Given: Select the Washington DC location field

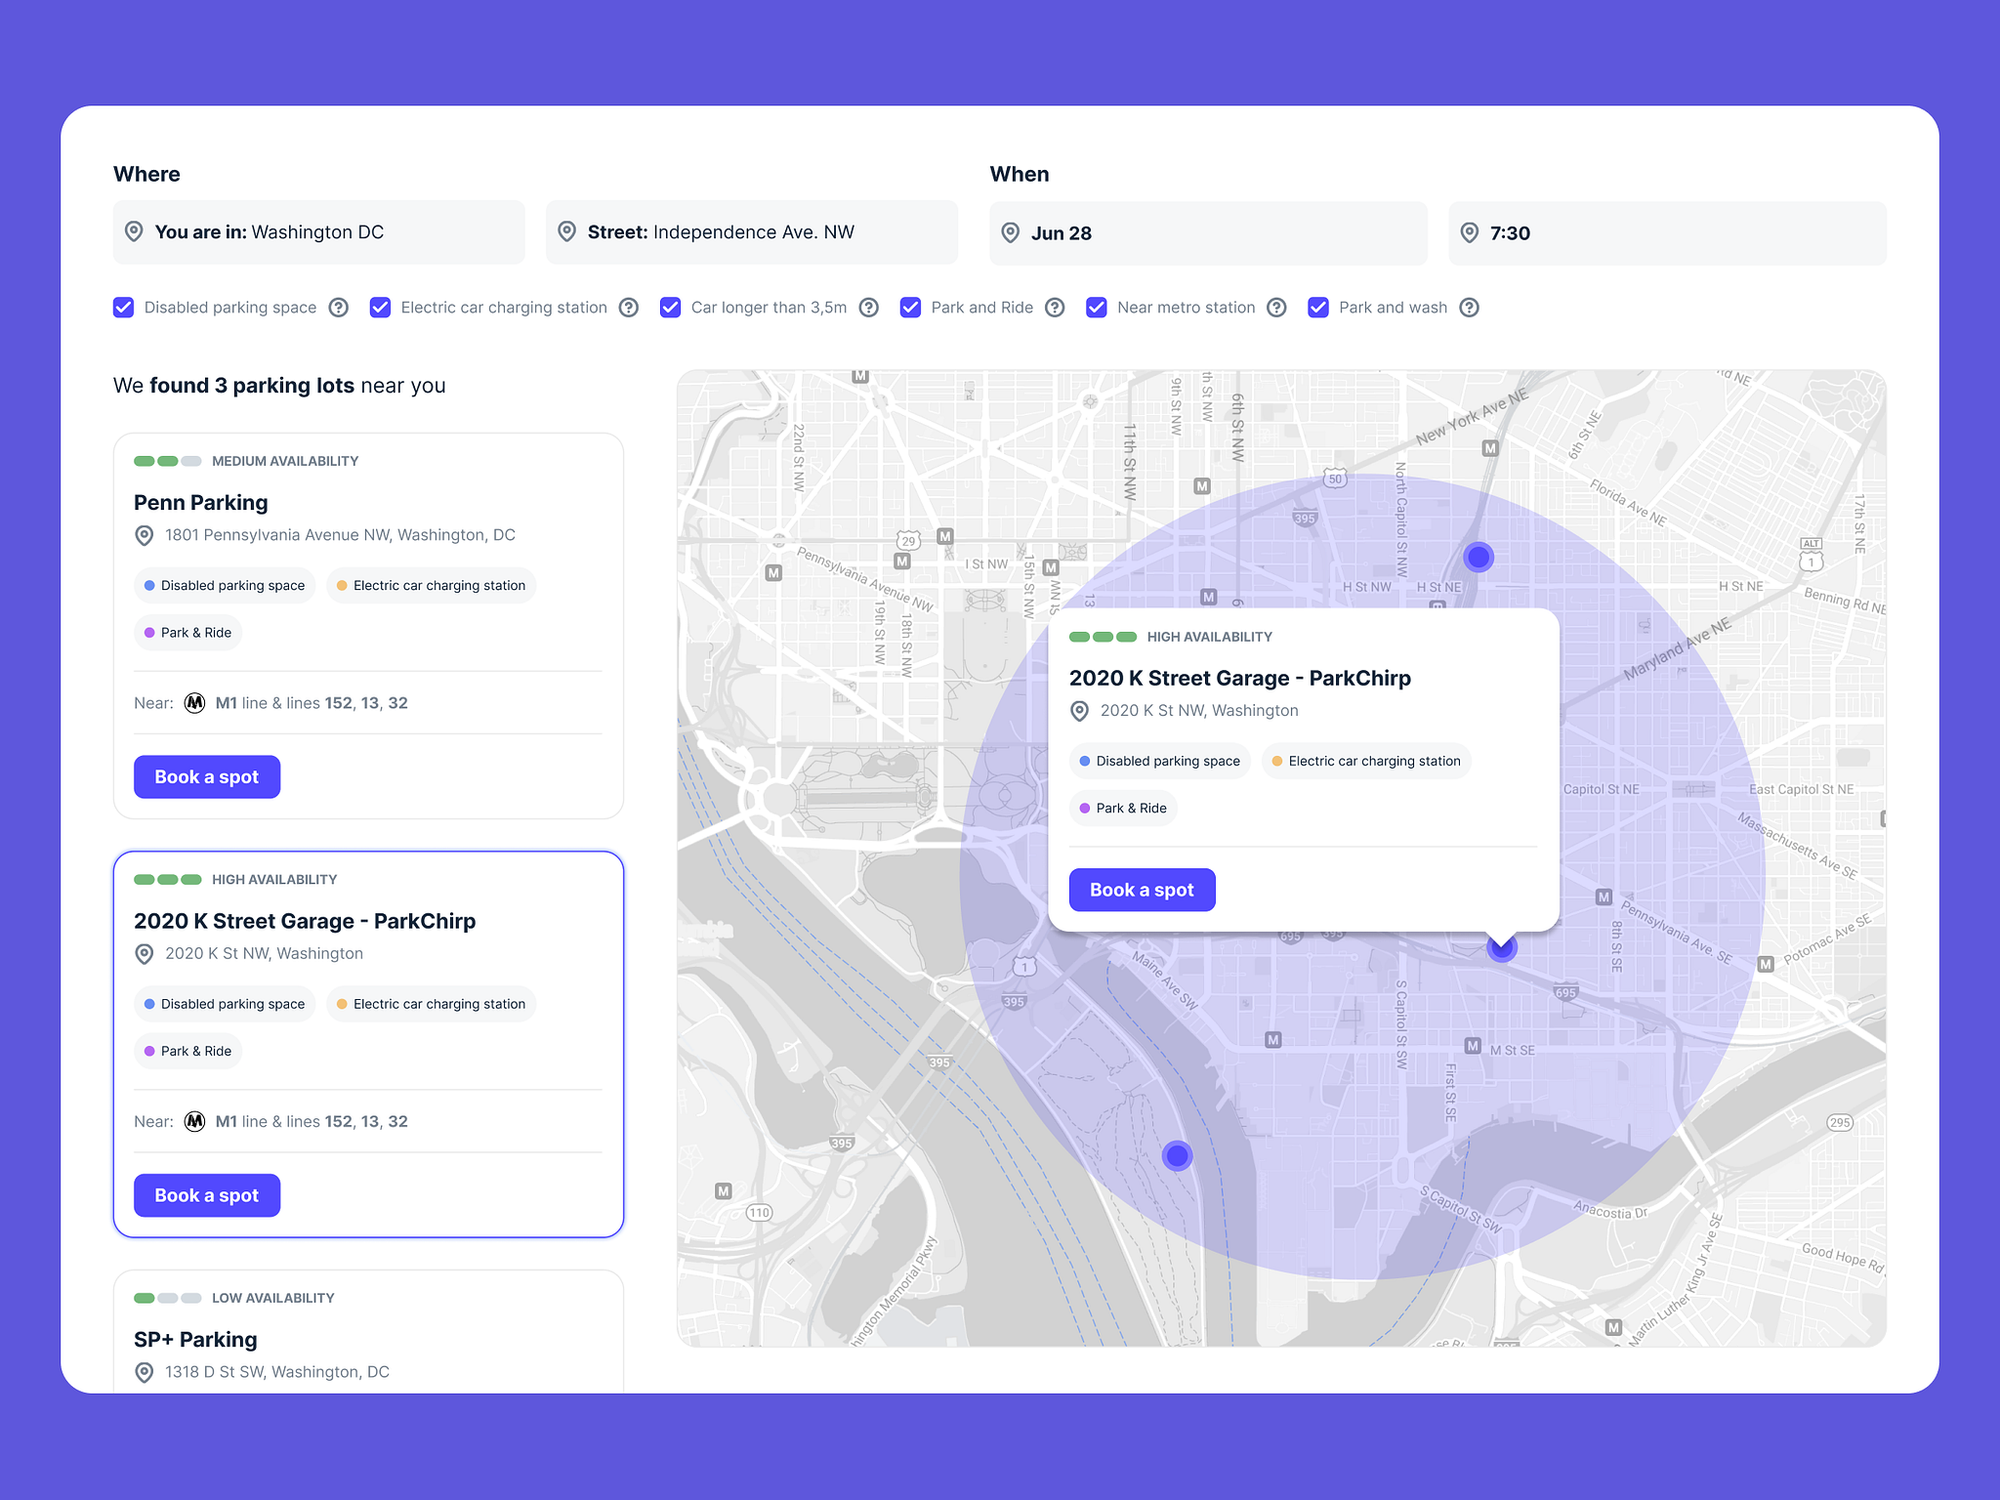Looking at the screenshot, I should click(x=315, y=231).
